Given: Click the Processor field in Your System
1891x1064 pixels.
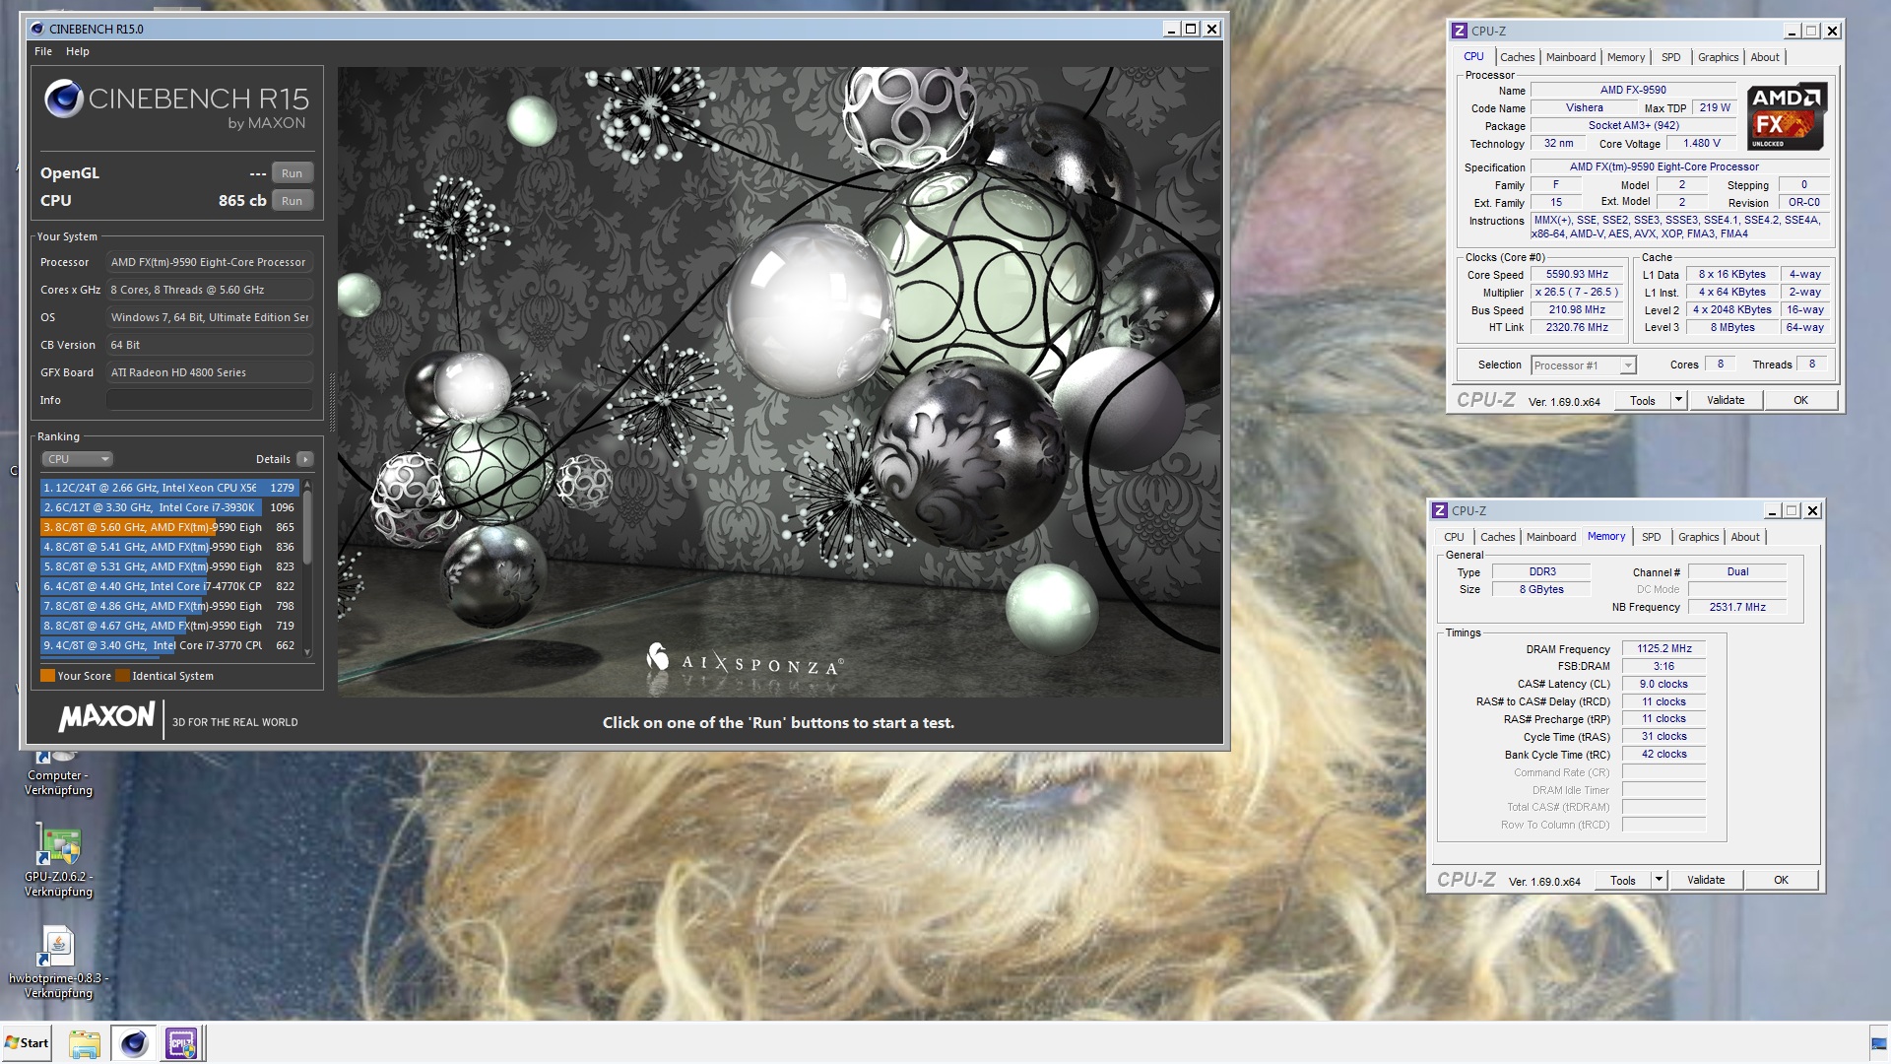Looking at the screenshot, I should [x=210, y=262].
